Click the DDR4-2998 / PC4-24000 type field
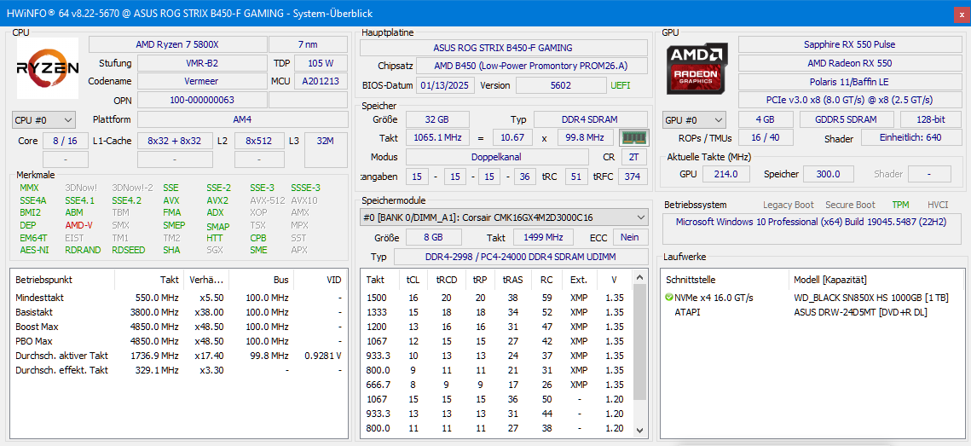The width and height of the screenshot is (971, 446). click(x=521, y=257)
